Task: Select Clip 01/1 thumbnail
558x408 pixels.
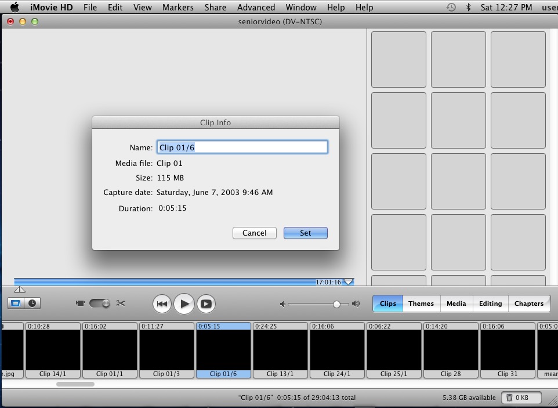Action: pos(110,350)
